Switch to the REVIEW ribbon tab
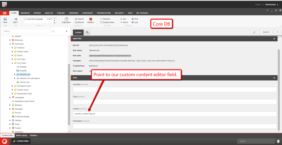 (37, 13)
